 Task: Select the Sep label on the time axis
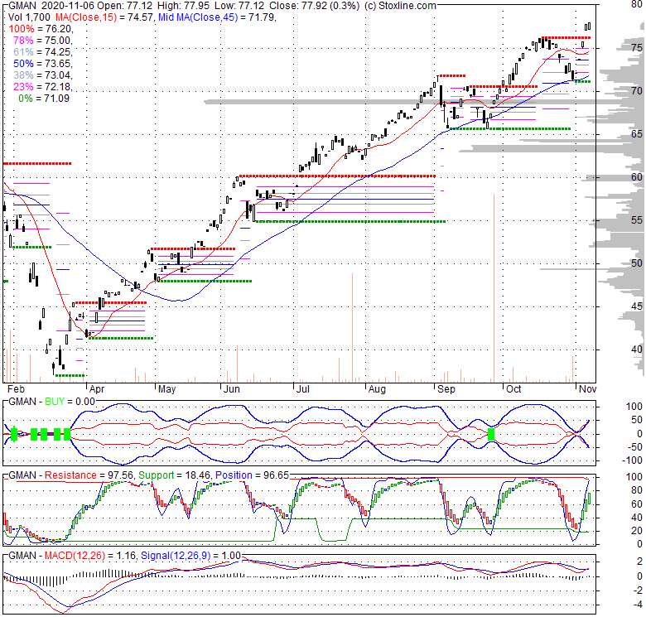point(446,388)
